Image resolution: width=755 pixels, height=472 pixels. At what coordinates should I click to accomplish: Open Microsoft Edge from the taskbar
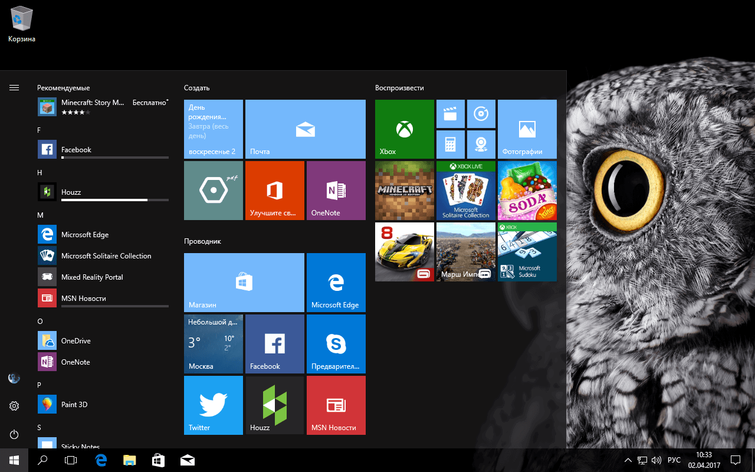click(x=100, y=460)
